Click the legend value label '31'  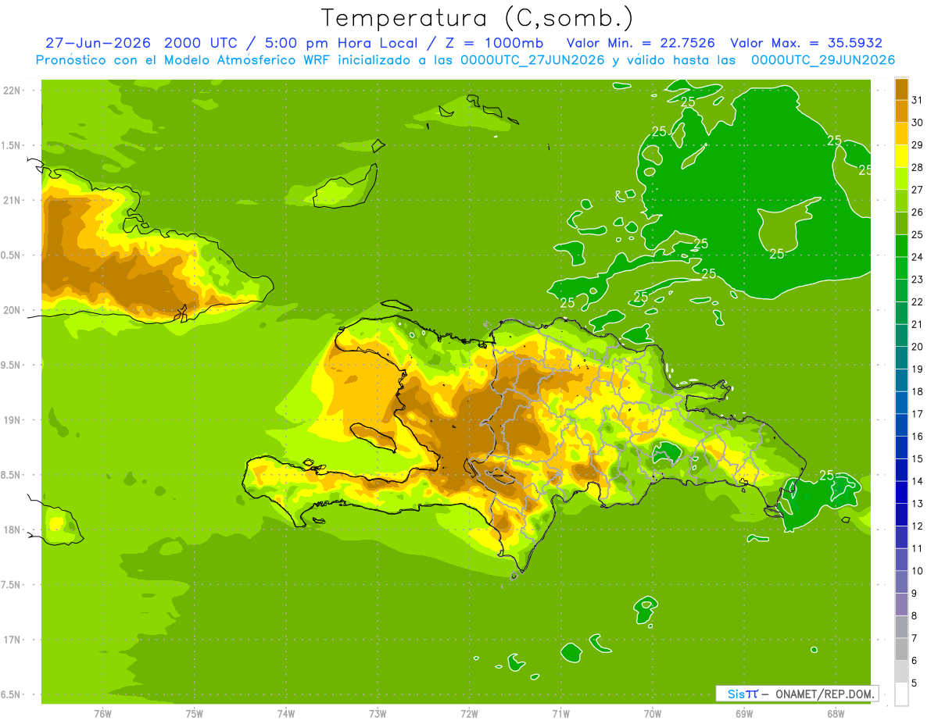[918, 100]
